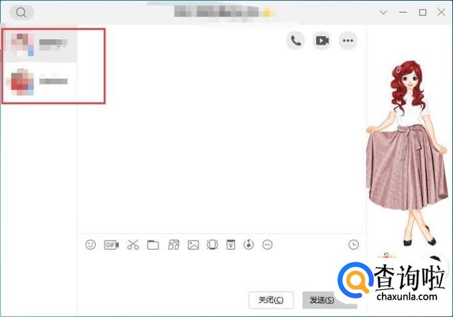Click the 关闭(C) button
This screenshot has width=453, height=317.
[x=271, y=300]
